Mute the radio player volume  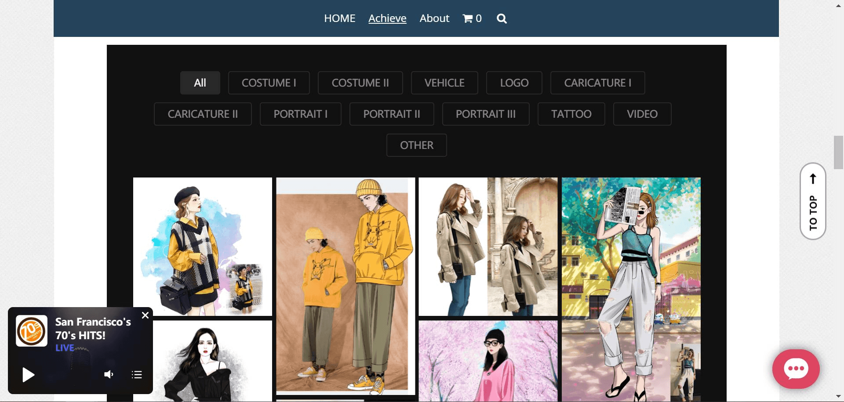pyautogui.click(x=109, y=374)
